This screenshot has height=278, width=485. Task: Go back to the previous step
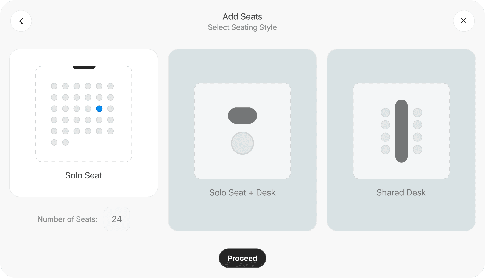tap(21, 21)
